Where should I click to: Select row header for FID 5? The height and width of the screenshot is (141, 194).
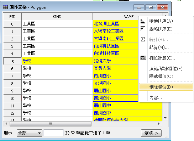[x=12, y=61]
